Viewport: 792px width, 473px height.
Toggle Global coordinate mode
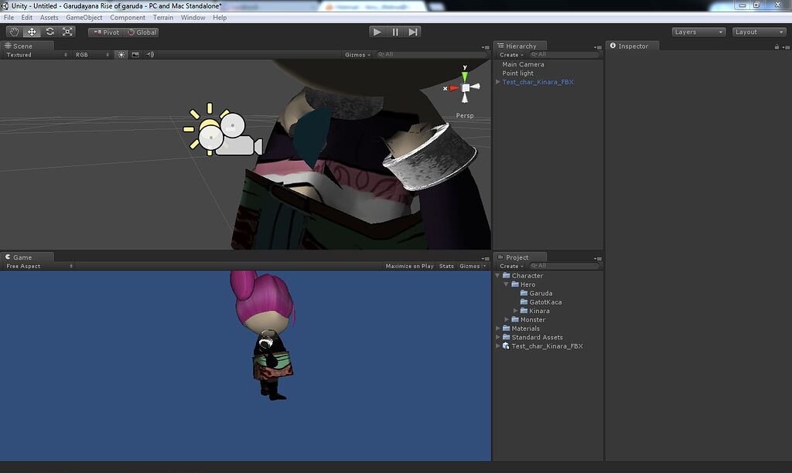142,32
